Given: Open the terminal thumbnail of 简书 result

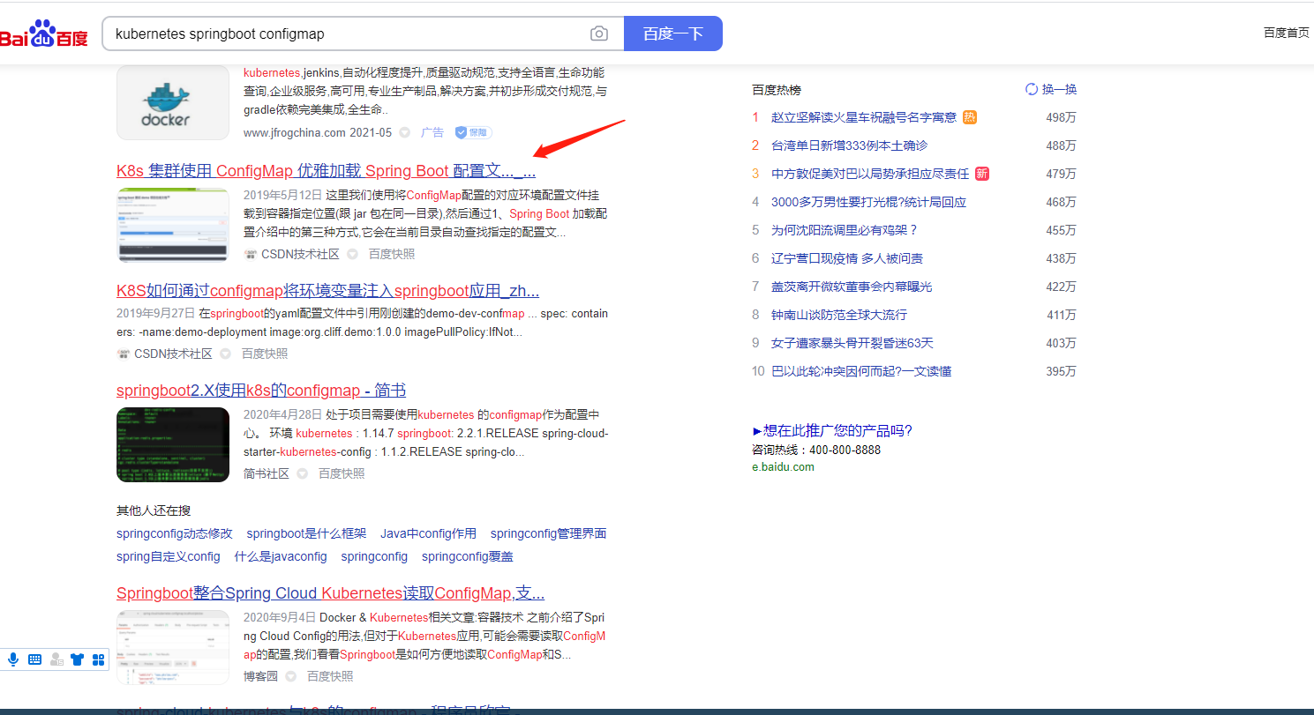Looking at the screenshot, I should tap(173, 444).
